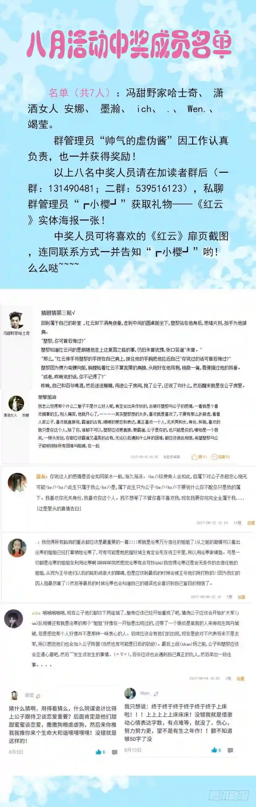
Task: Click the badge icon beside Wen. username
Action: click(156, 694)
